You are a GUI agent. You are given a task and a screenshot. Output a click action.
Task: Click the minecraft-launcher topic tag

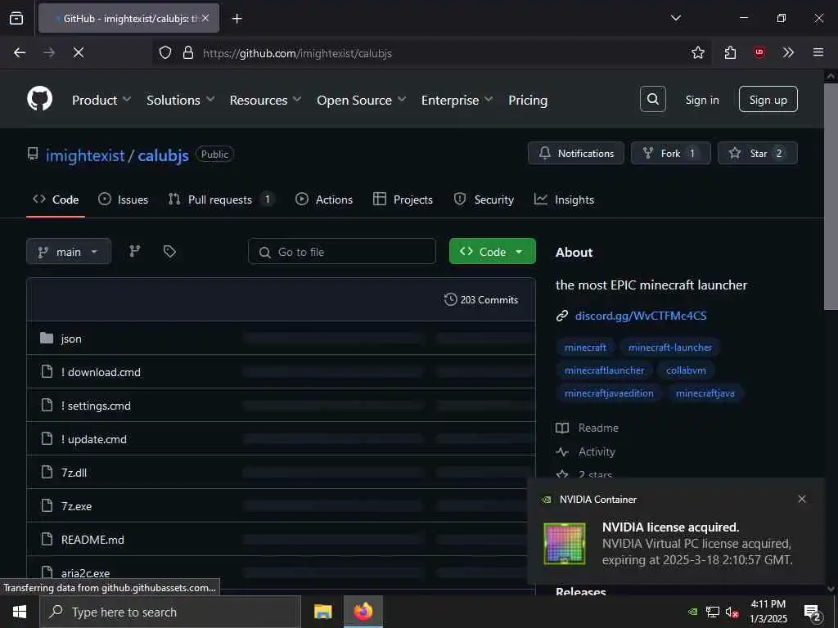point(669,347)
